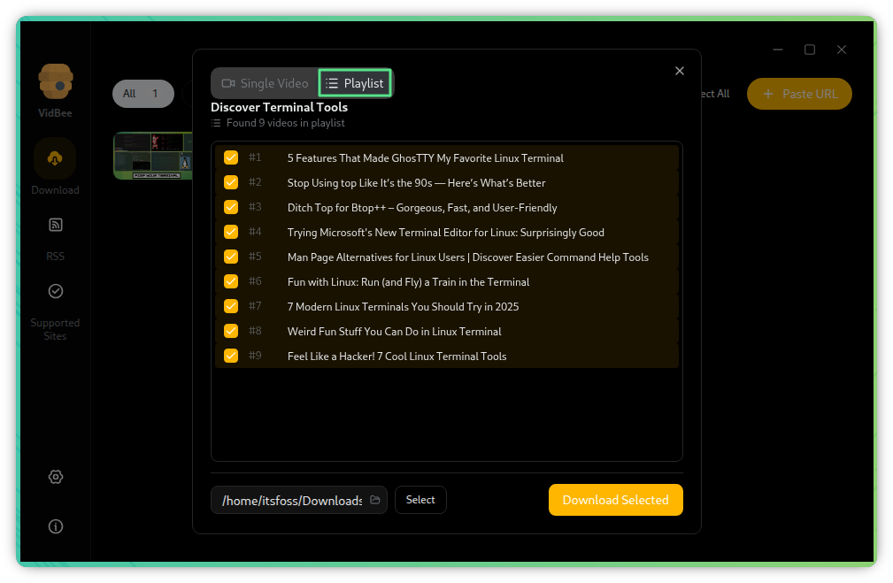Click the VidBee bee logo

55,81
